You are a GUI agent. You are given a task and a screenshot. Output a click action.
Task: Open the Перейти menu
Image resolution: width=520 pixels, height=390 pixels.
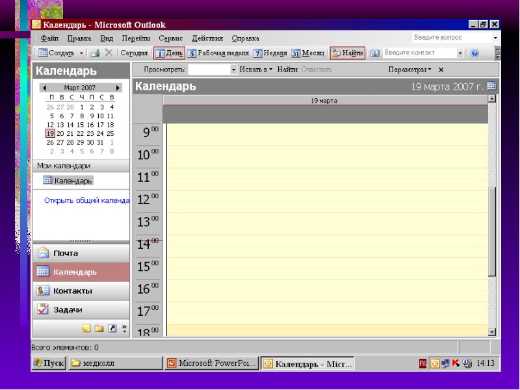[136, 38]
